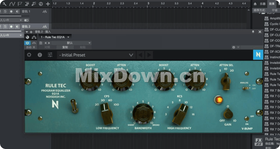Open the note list icon in toolbar
Screen dimensions: 280x149
(x=34, y=4)
